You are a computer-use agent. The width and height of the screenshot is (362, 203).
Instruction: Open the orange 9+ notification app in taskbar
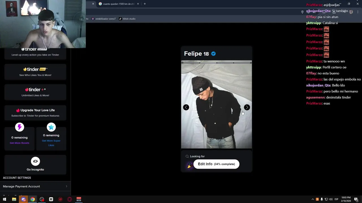click(23, 199)
